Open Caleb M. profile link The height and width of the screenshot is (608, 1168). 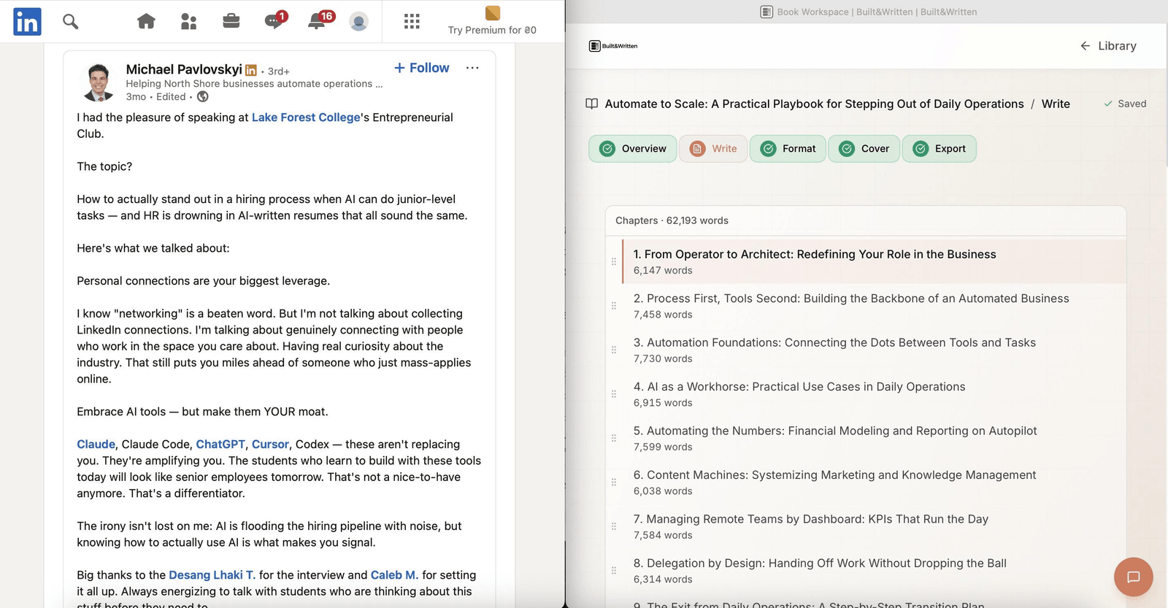click(394, 575)
